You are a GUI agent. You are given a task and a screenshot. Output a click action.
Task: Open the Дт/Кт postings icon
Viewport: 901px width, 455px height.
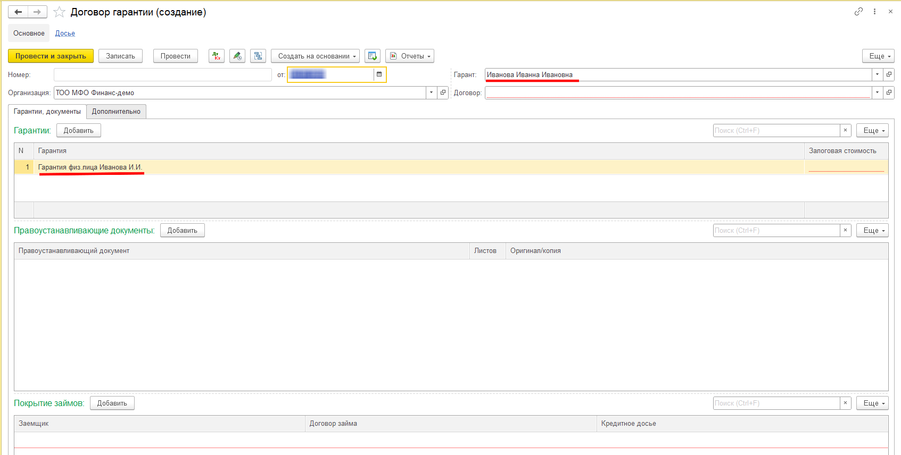click(217, 56)
